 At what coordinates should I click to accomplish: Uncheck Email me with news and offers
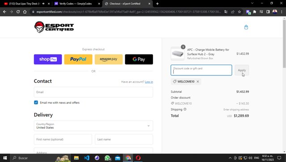pos(36,102)
